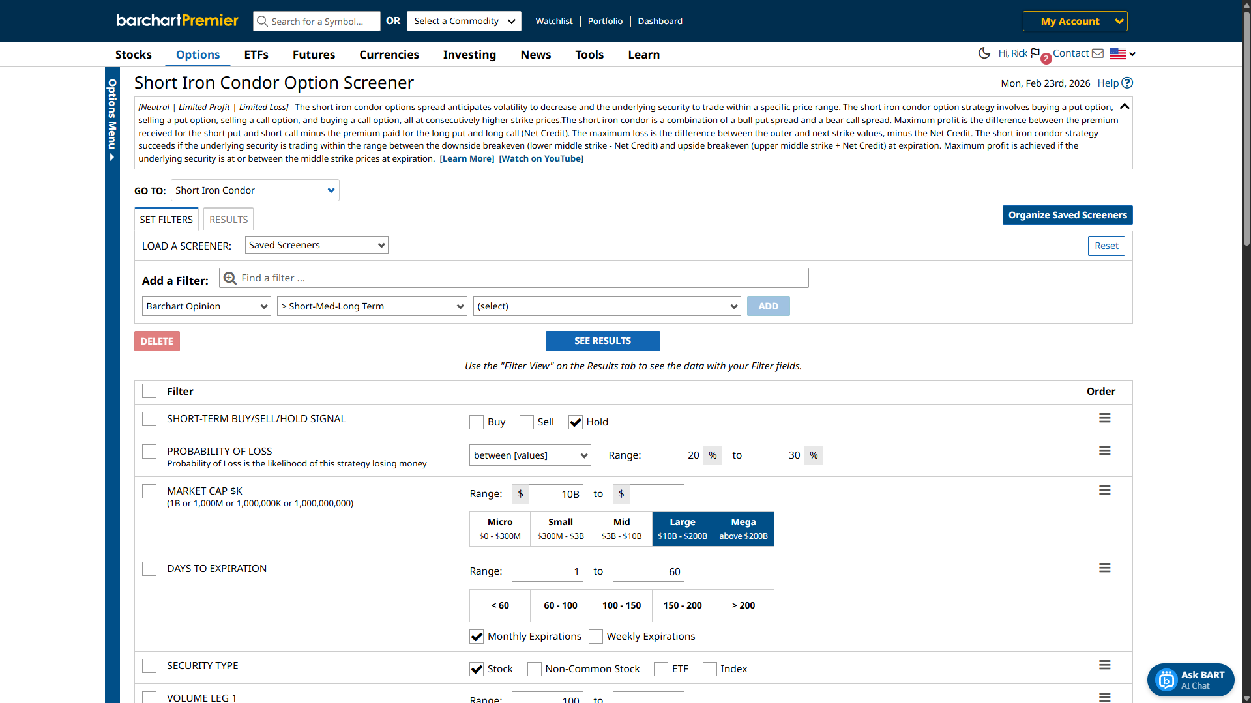The width and height of the screenshot is (1251, 703).
Task: Click reorder handle for Days to Expiration
Action: [1104, 568]
